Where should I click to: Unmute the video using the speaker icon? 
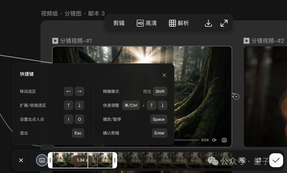tap(214, 140)
